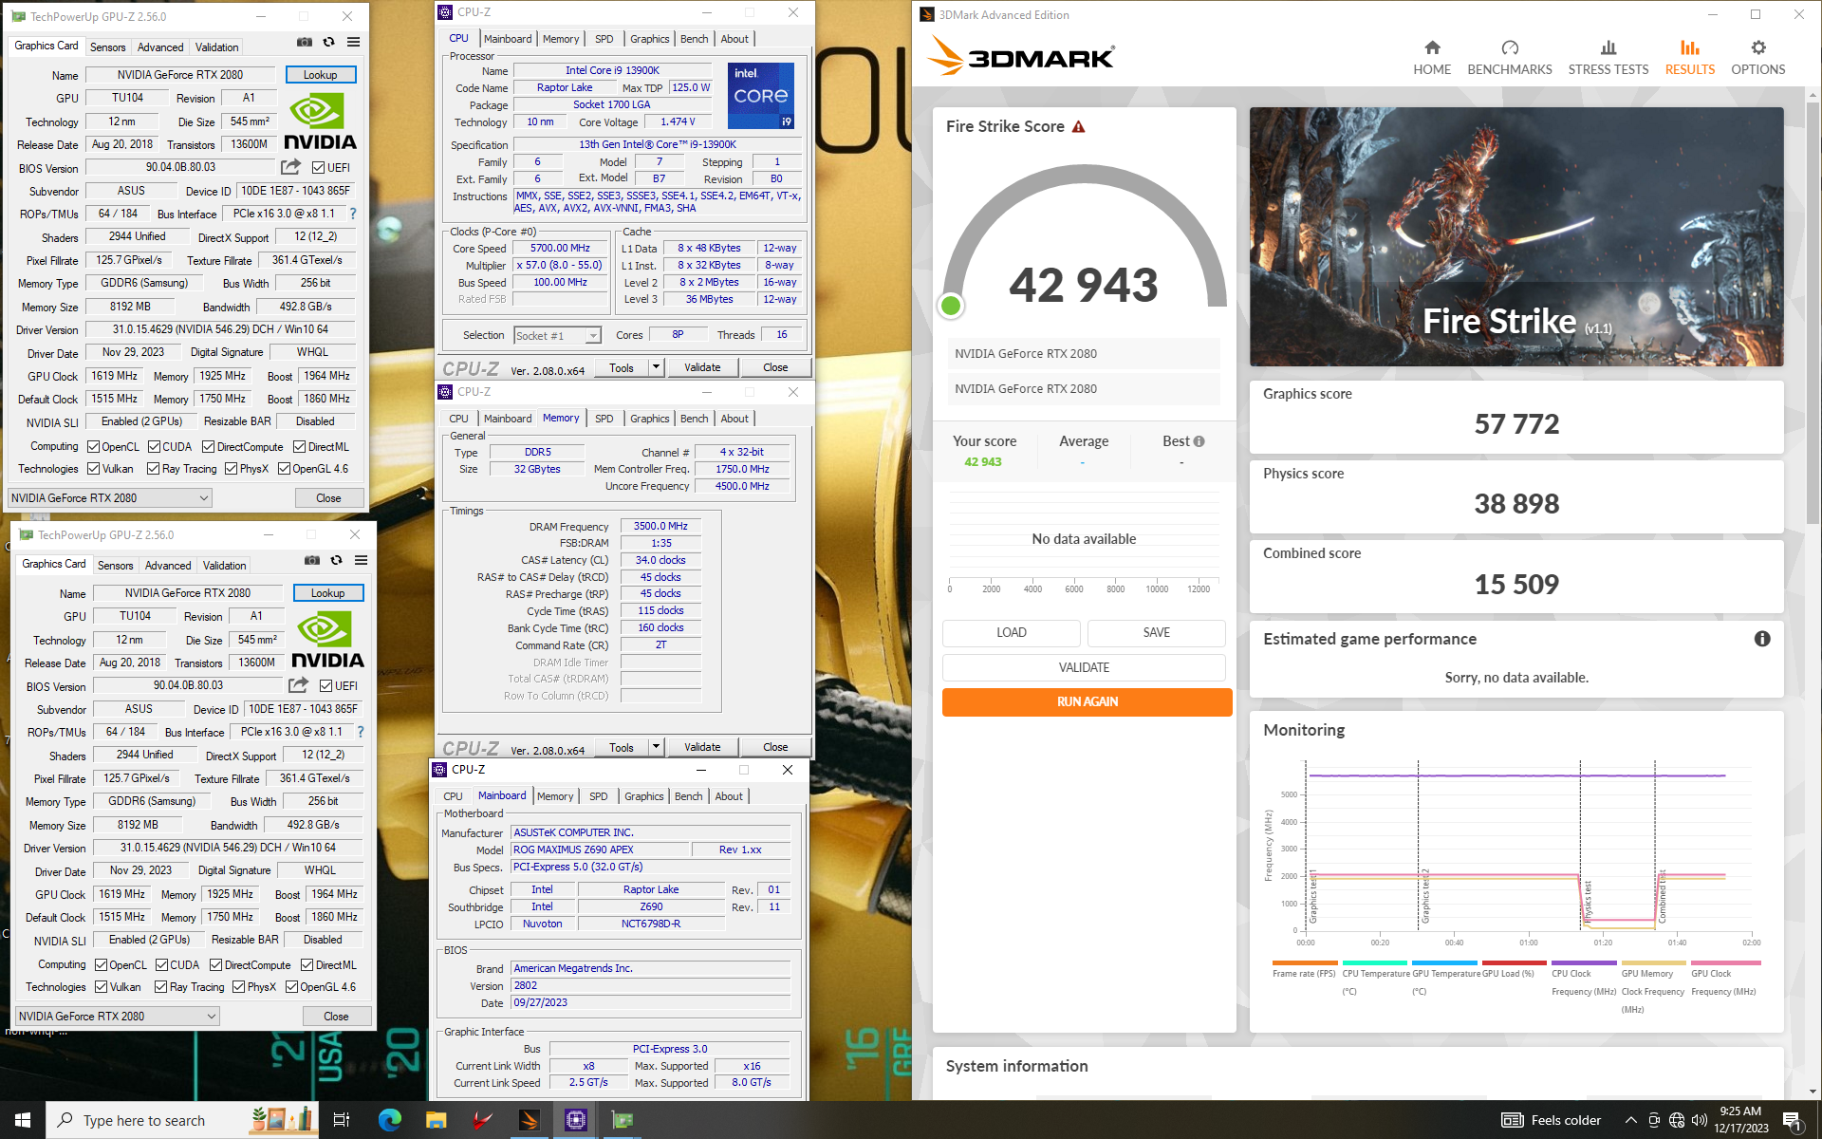Open Socket #1 selection dropdown in CPU-Z
Screen dimensions: 1822x1139
pos(558,336)
